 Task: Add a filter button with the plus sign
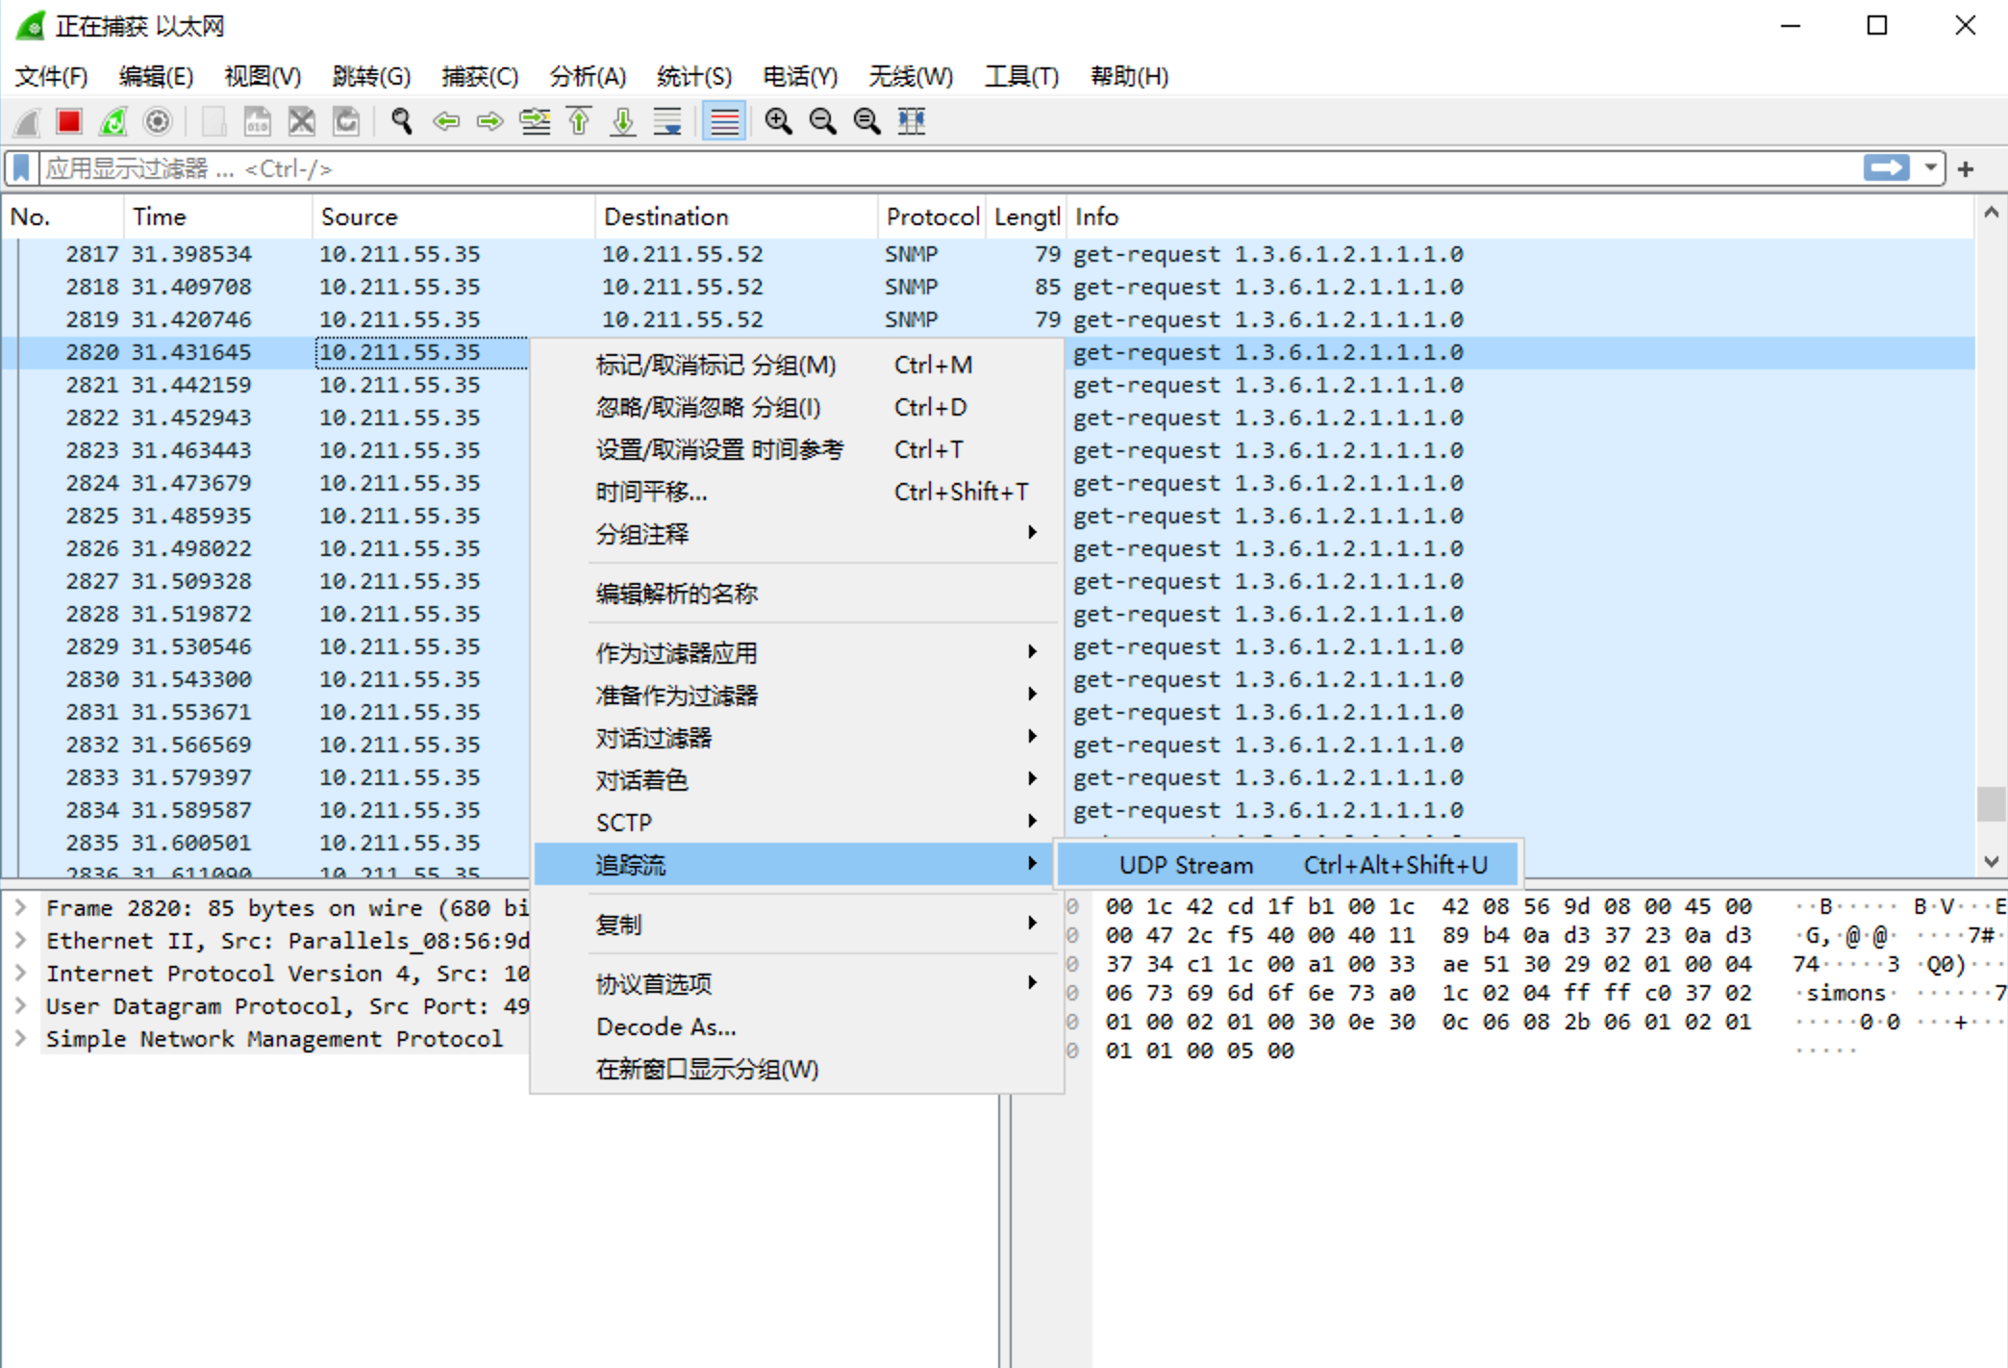(1966, 169)
